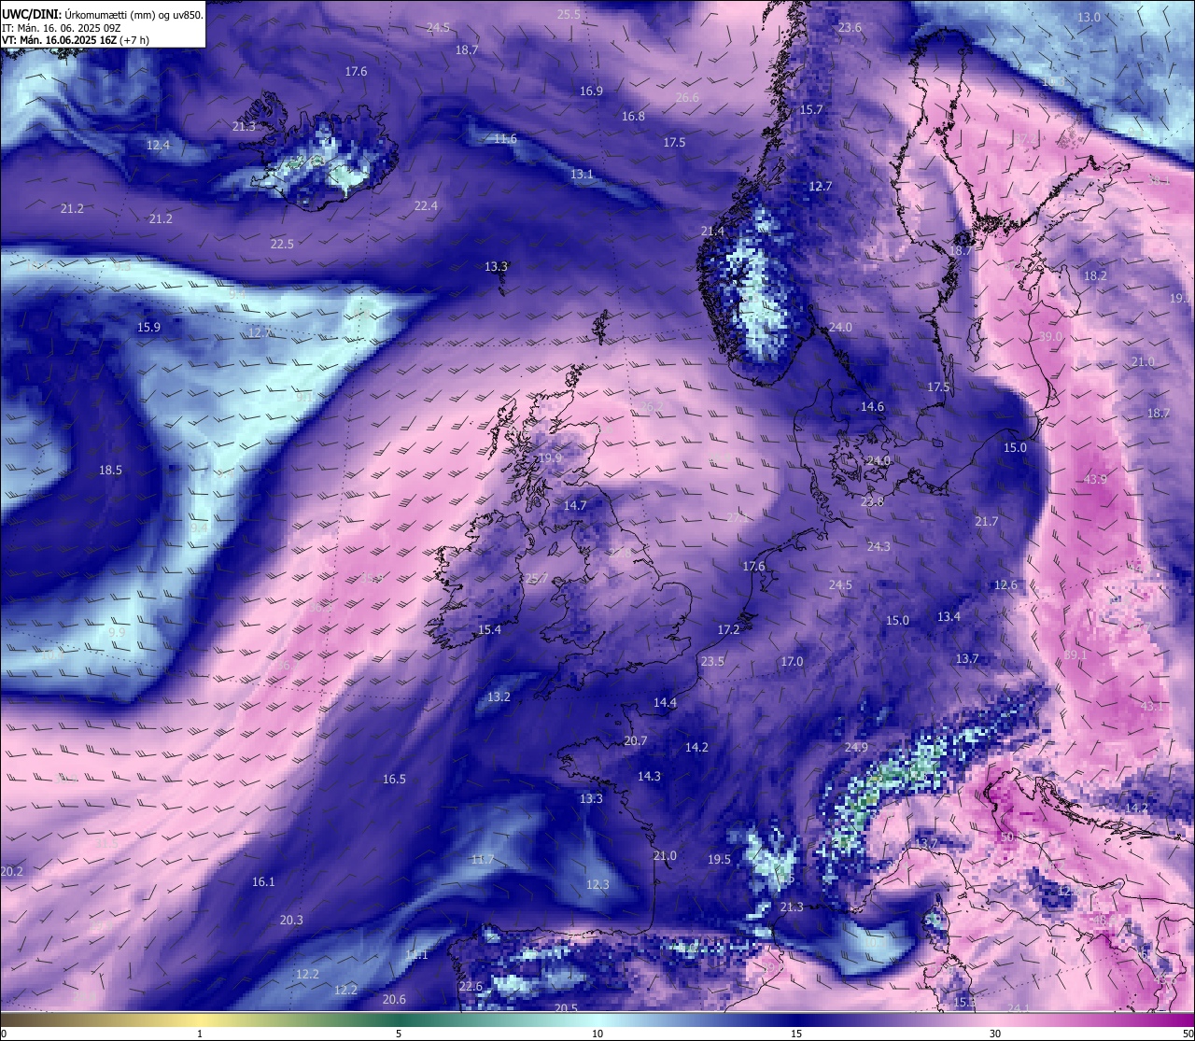Click the value 21.7 over Poland

[986, 521]
